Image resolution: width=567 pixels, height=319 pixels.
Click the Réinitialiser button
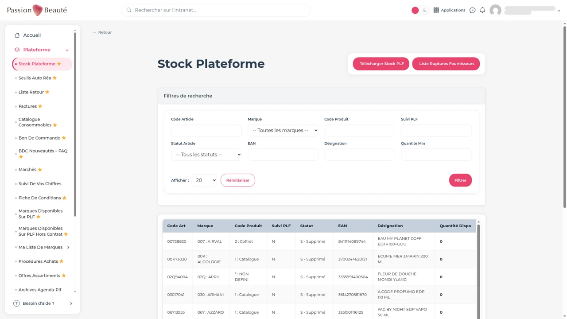(x=238, y=180)
